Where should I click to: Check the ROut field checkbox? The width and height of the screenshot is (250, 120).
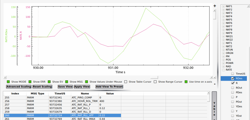(233, 88)
